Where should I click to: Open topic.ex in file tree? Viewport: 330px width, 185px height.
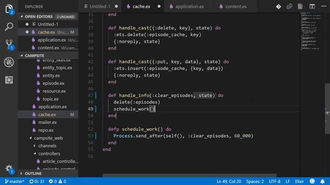51,99
